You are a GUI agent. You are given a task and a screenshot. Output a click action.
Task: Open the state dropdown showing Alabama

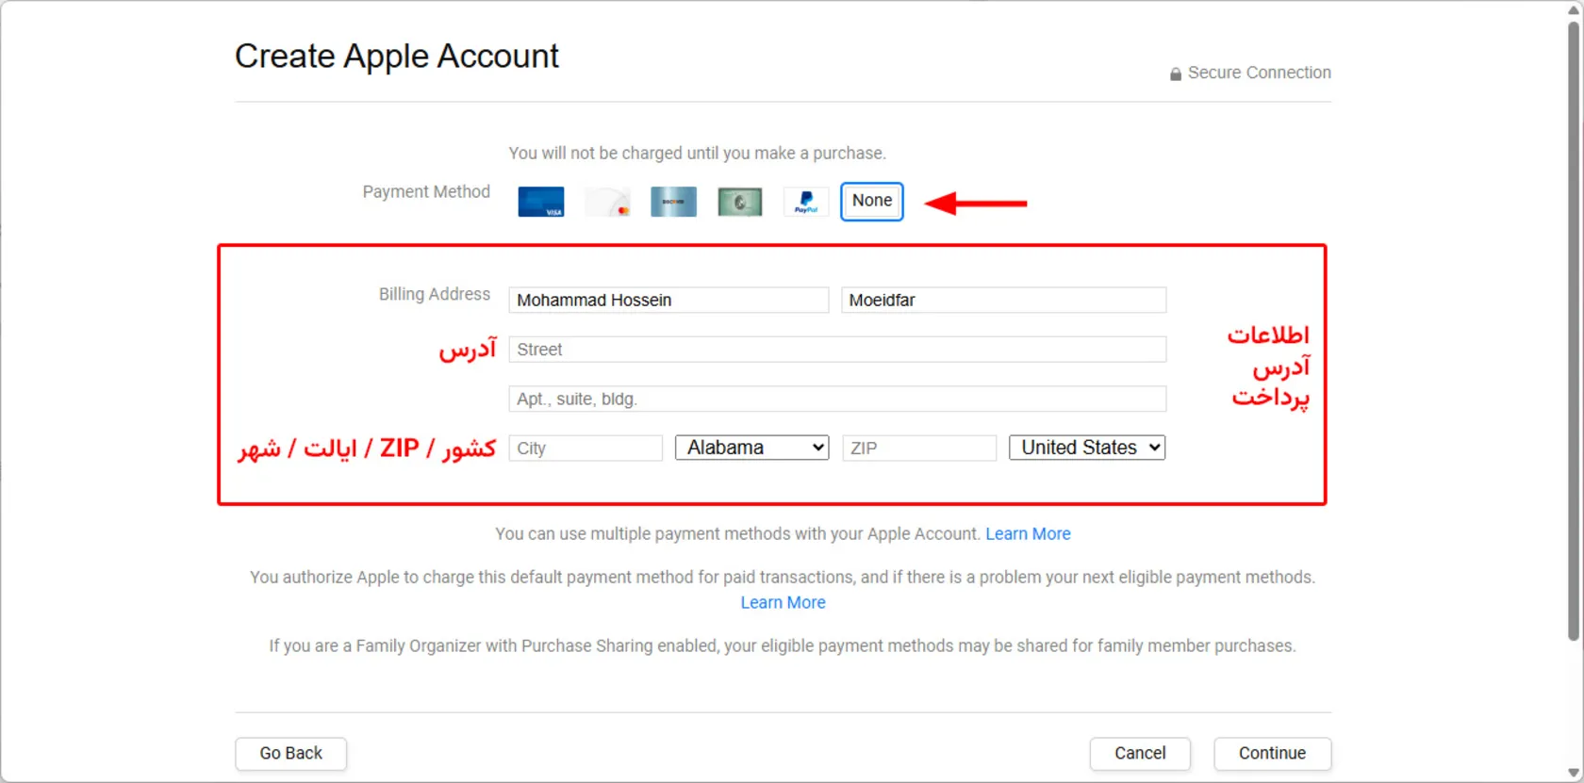click(751, 448)
